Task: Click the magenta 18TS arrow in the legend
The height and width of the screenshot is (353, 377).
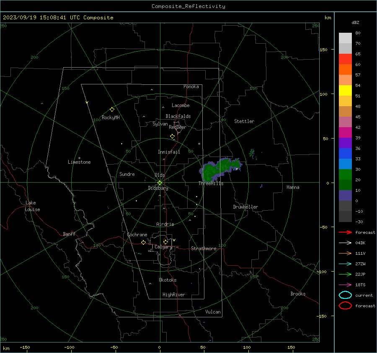Action: click(x=345, y=285)
